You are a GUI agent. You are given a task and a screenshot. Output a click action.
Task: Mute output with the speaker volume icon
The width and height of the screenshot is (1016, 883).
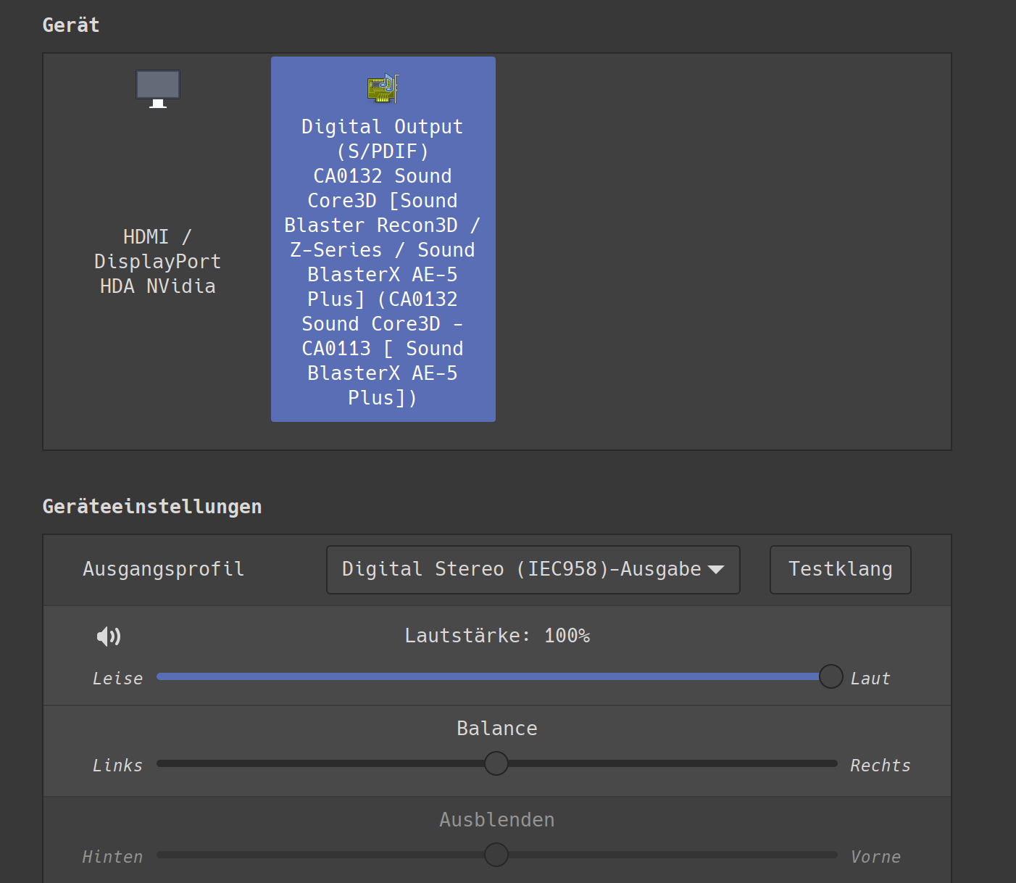coord(109,637)
